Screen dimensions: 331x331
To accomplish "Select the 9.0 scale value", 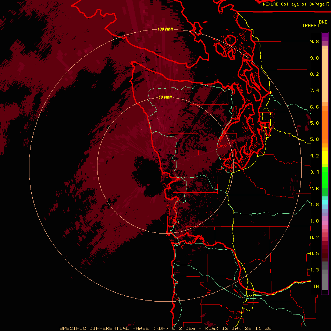I will 314,58.
